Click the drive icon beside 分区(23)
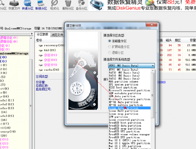The height and width of the screenshot is (149, 196). pos(41,65)
